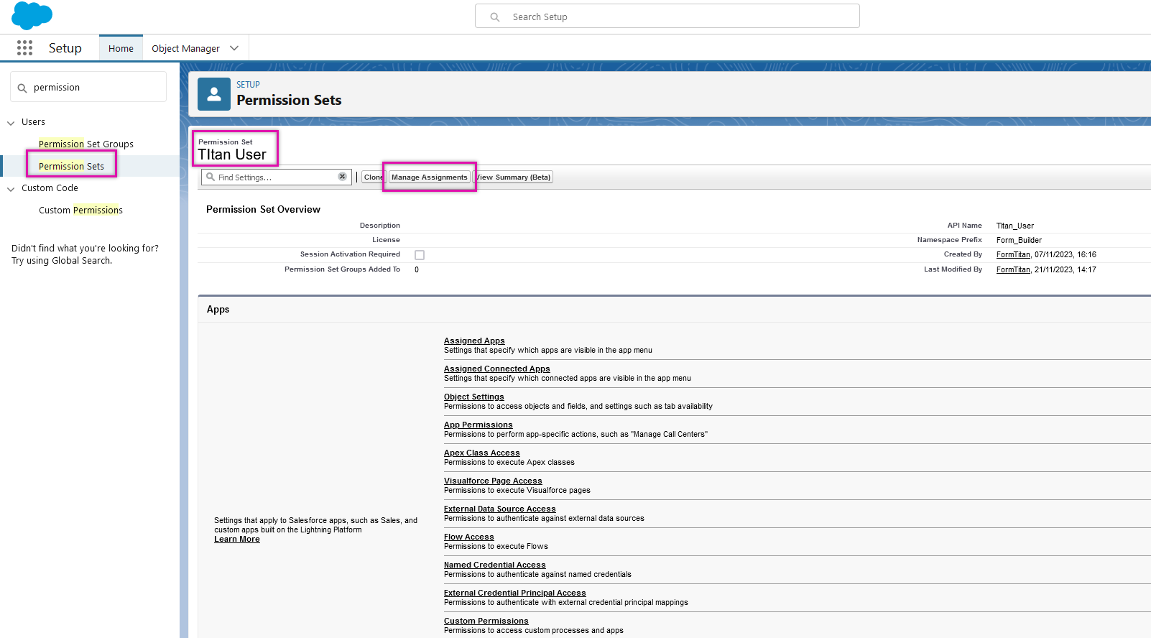Open FormTitan link beside Last Modified By
The image size is (1151, 638).
pos(1013,269)
